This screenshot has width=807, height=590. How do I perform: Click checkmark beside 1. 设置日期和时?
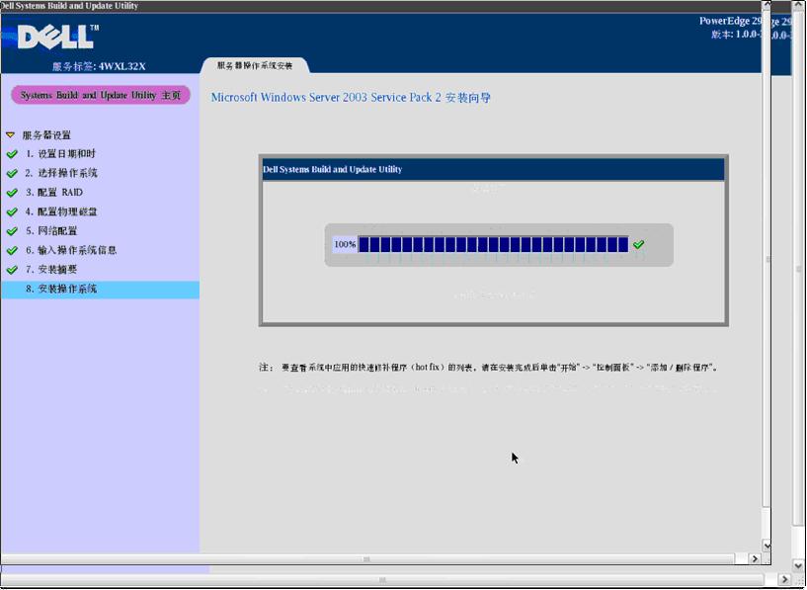pyautogui.click(x=12, y=154)
